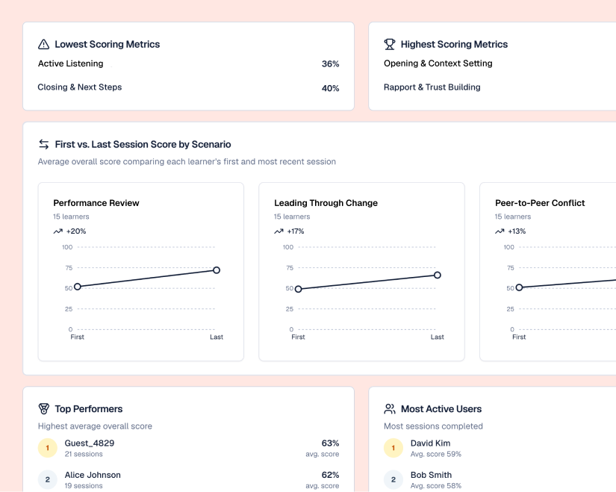Click the First vs. Last Session Score heading

coord(143,145)
